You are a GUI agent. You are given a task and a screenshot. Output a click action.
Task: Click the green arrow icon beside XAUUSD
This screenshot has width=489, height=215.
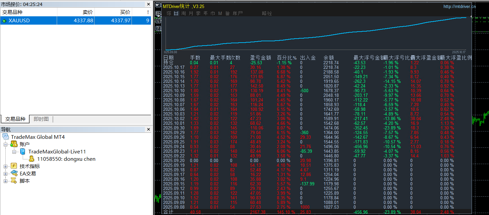(4, 21)
